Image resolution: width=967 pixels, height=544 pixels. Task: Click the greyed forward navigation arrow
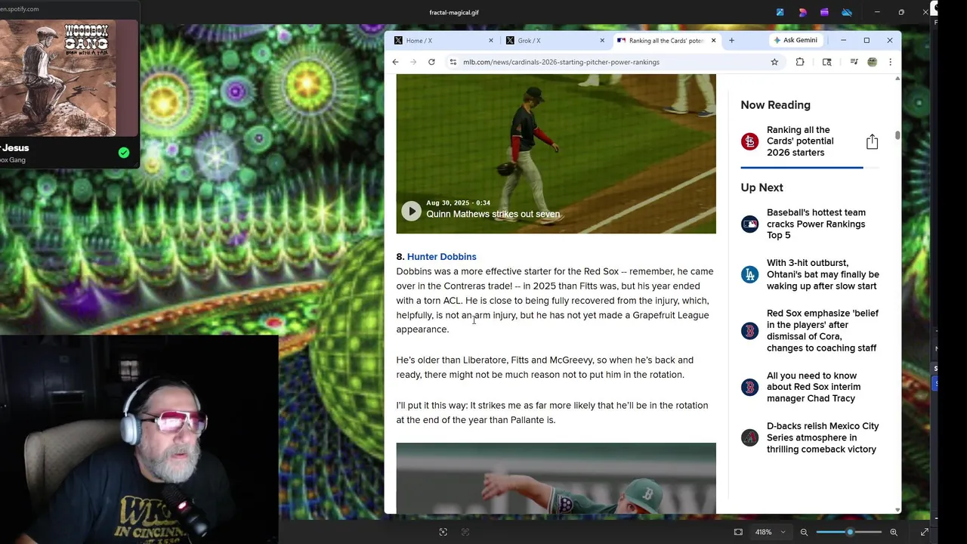click(412, 62)
